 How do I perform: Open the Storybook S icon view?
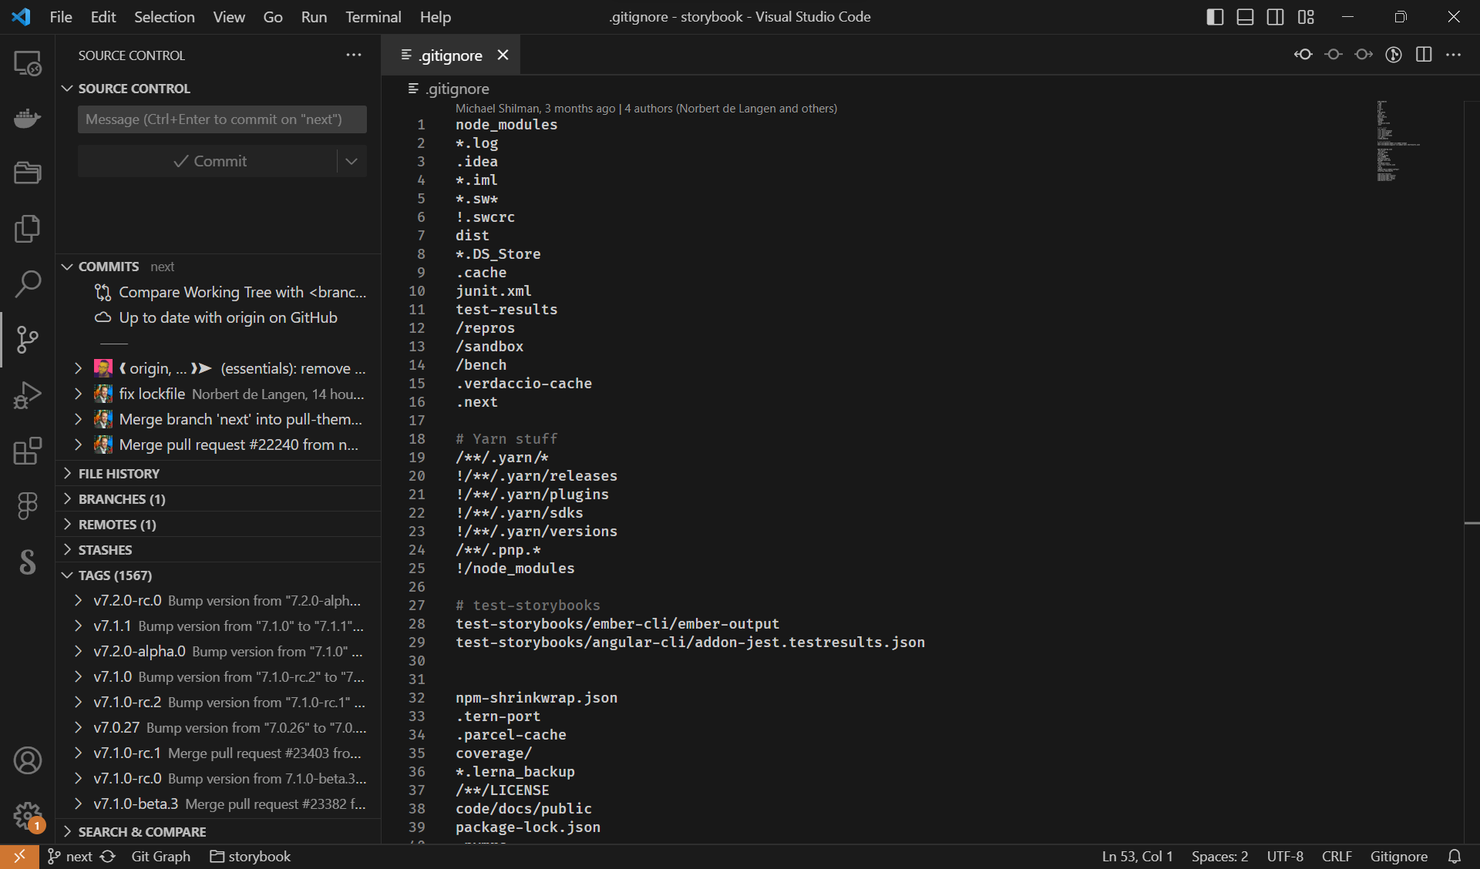click(x=28, y=562)
